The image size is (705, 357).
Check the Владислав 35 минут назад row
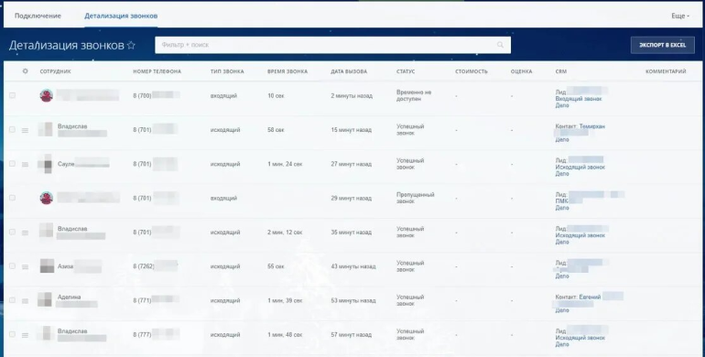[12, 232]
